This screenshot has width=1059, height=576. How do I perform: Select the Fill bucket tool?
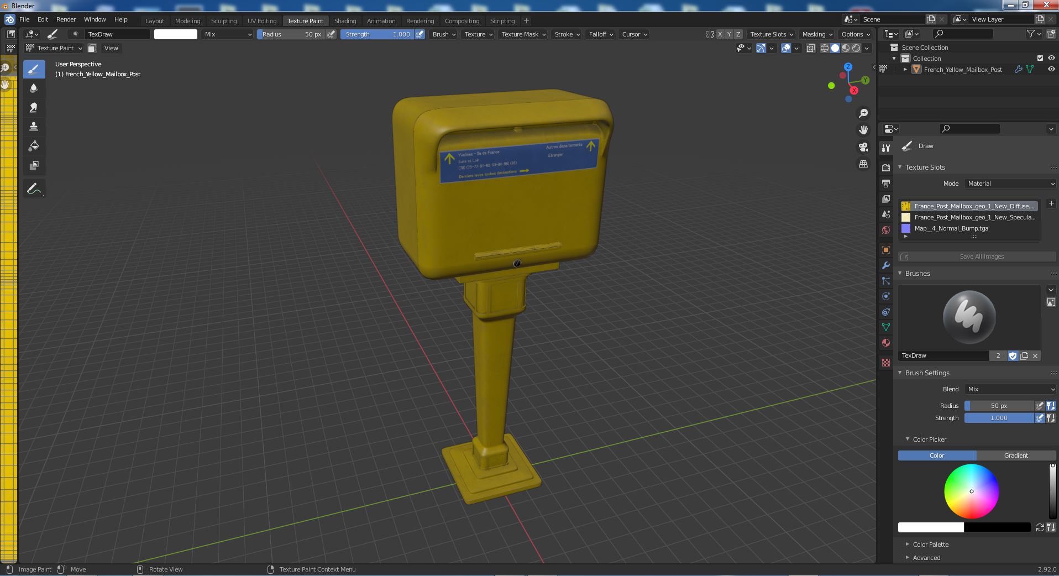click(x=34, y=146)
